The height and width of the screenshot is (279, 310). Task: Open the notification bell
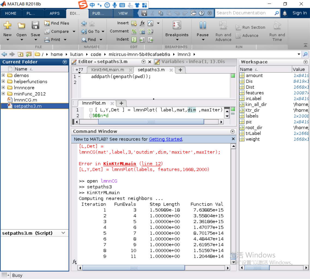[x=285, y=13]
